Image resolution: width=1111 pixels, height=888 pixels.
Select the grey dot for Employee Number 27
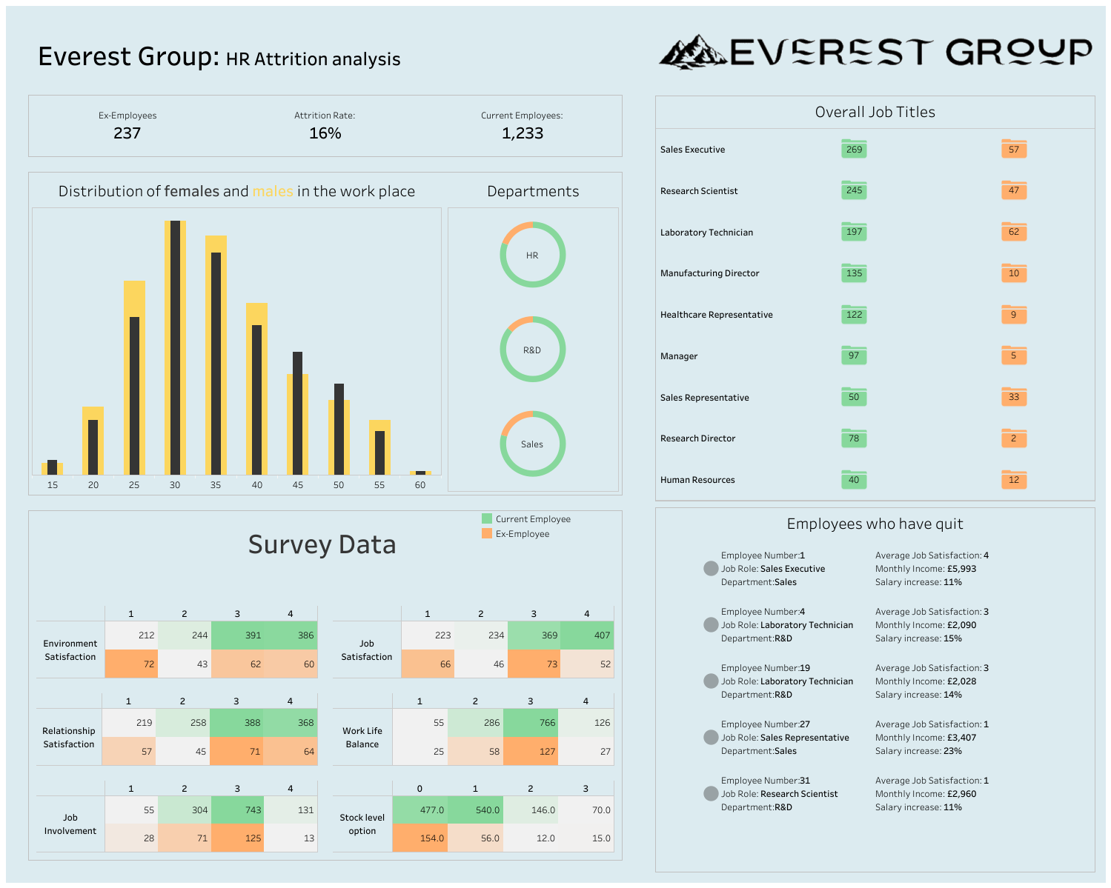click(711, 737)
